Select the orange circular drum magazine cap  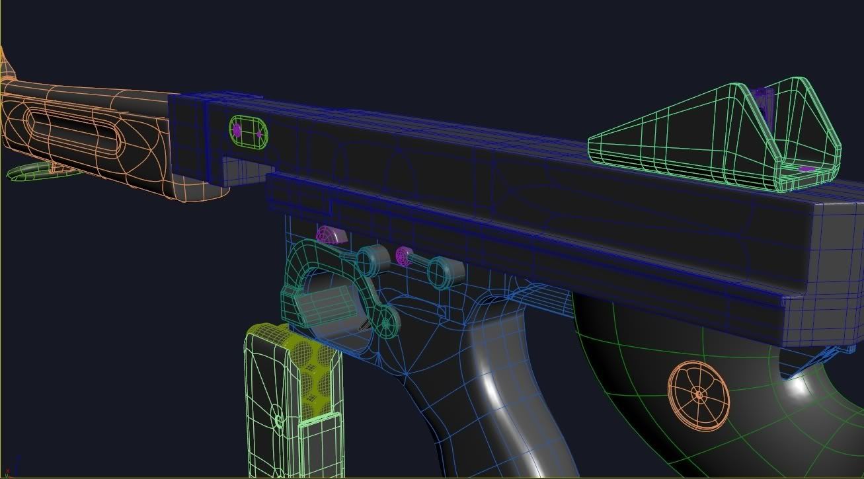coord(699,396)
